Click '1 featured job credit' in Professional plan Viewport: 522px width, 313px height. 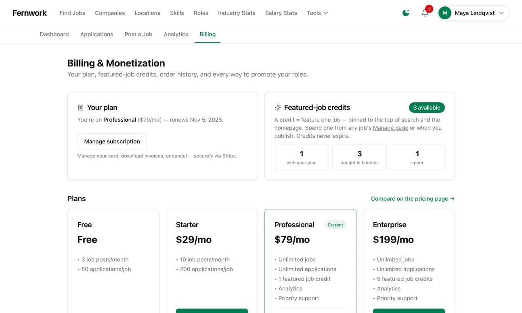point(304,279)
